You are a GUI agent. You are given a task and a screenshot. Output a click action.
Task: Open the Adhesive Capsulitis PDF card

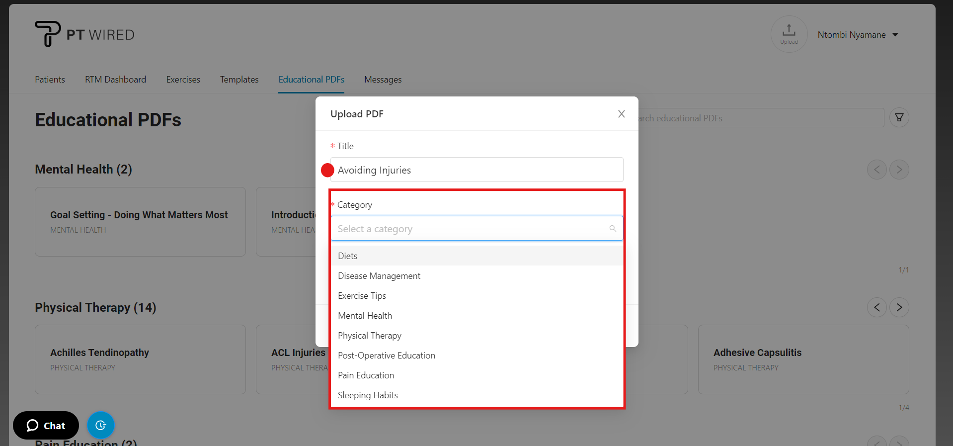(803, 359)
